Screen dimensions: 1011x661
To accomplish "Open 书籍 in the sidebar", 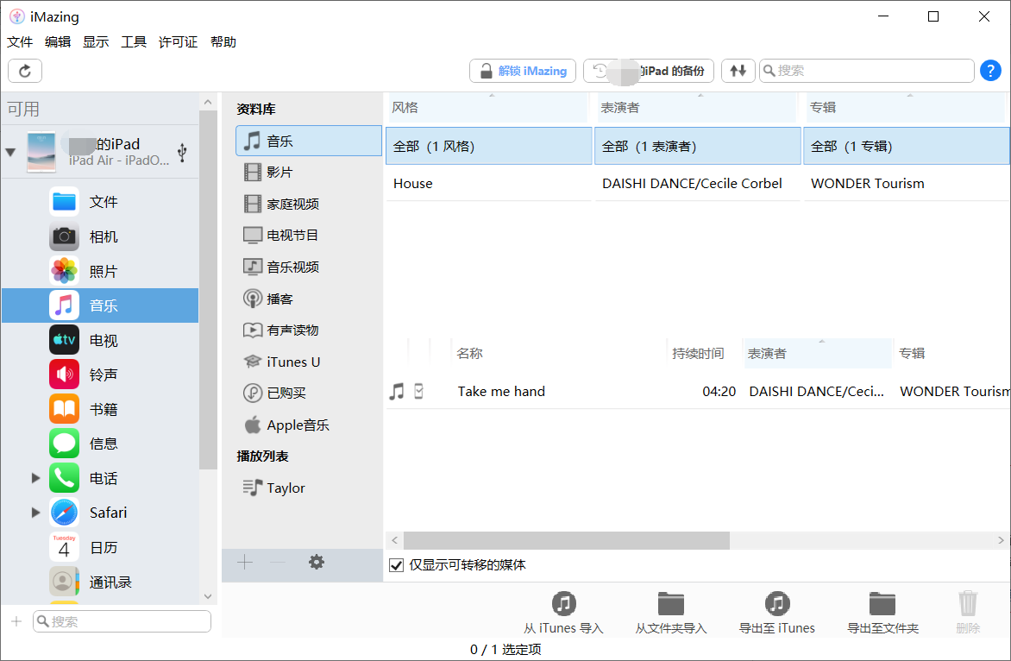I will [101, 409].
